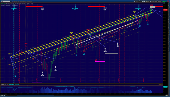The height and width of the screenshot is (97, 170).
Task: Open the Chart sidebar tab
Action: point(169,32)
